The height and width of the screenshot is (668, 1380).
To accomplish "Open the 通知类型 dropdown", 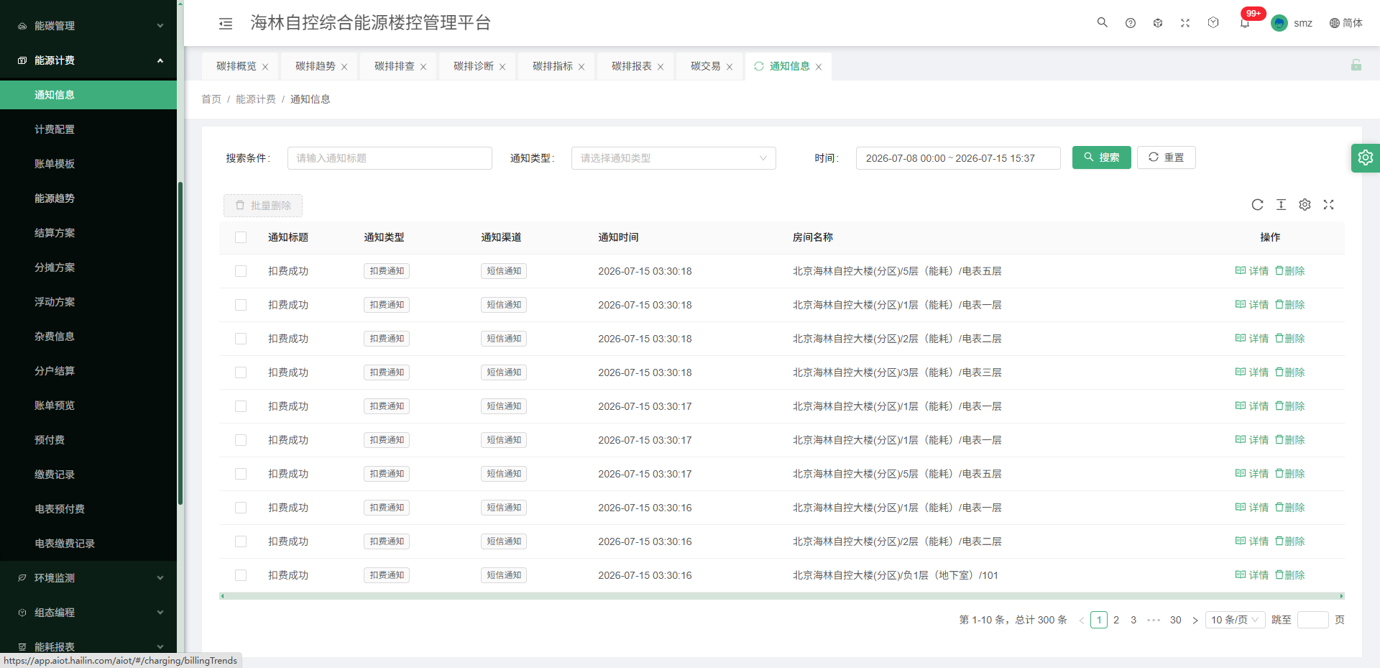I will (673, 158).
